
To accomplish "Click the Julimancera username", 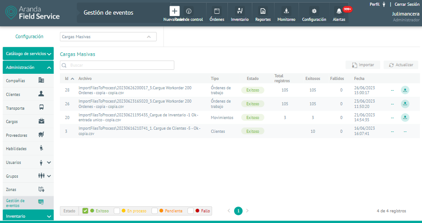I will (406, 14).
